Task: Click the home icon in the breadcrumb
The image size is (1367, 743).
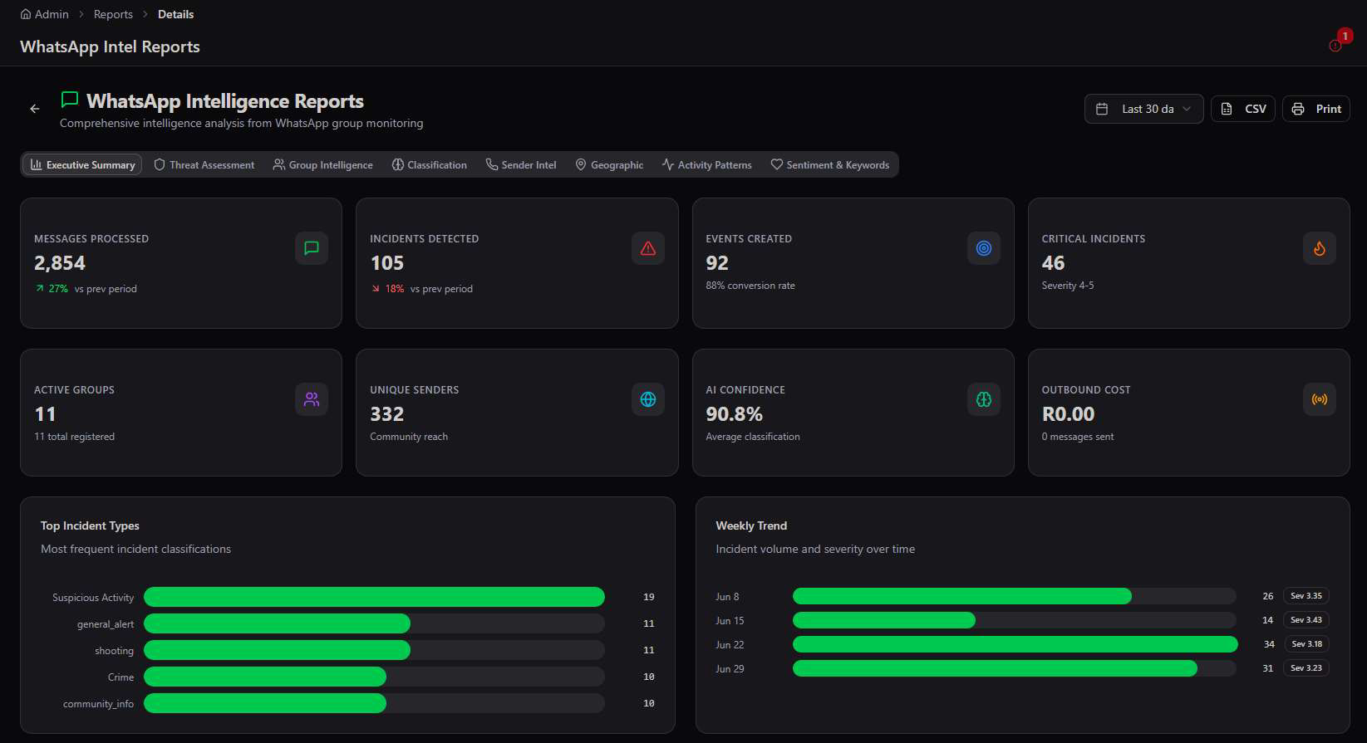Action: 26,14
